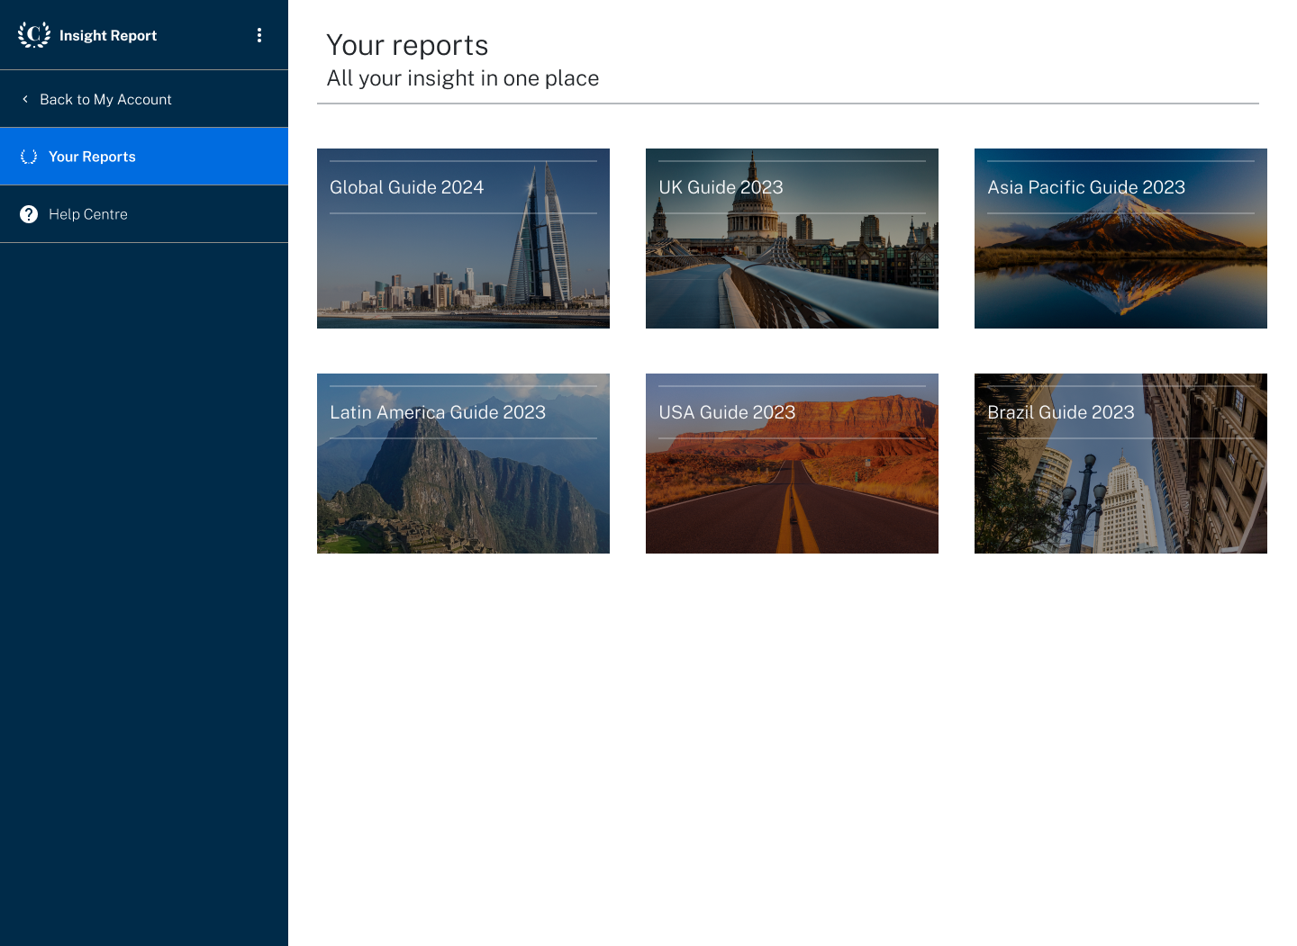The height and width of the screenshot is (946, 1297).
Task: Open the Latin America Guide Machu Picchu image
Action: pos(463,495)
